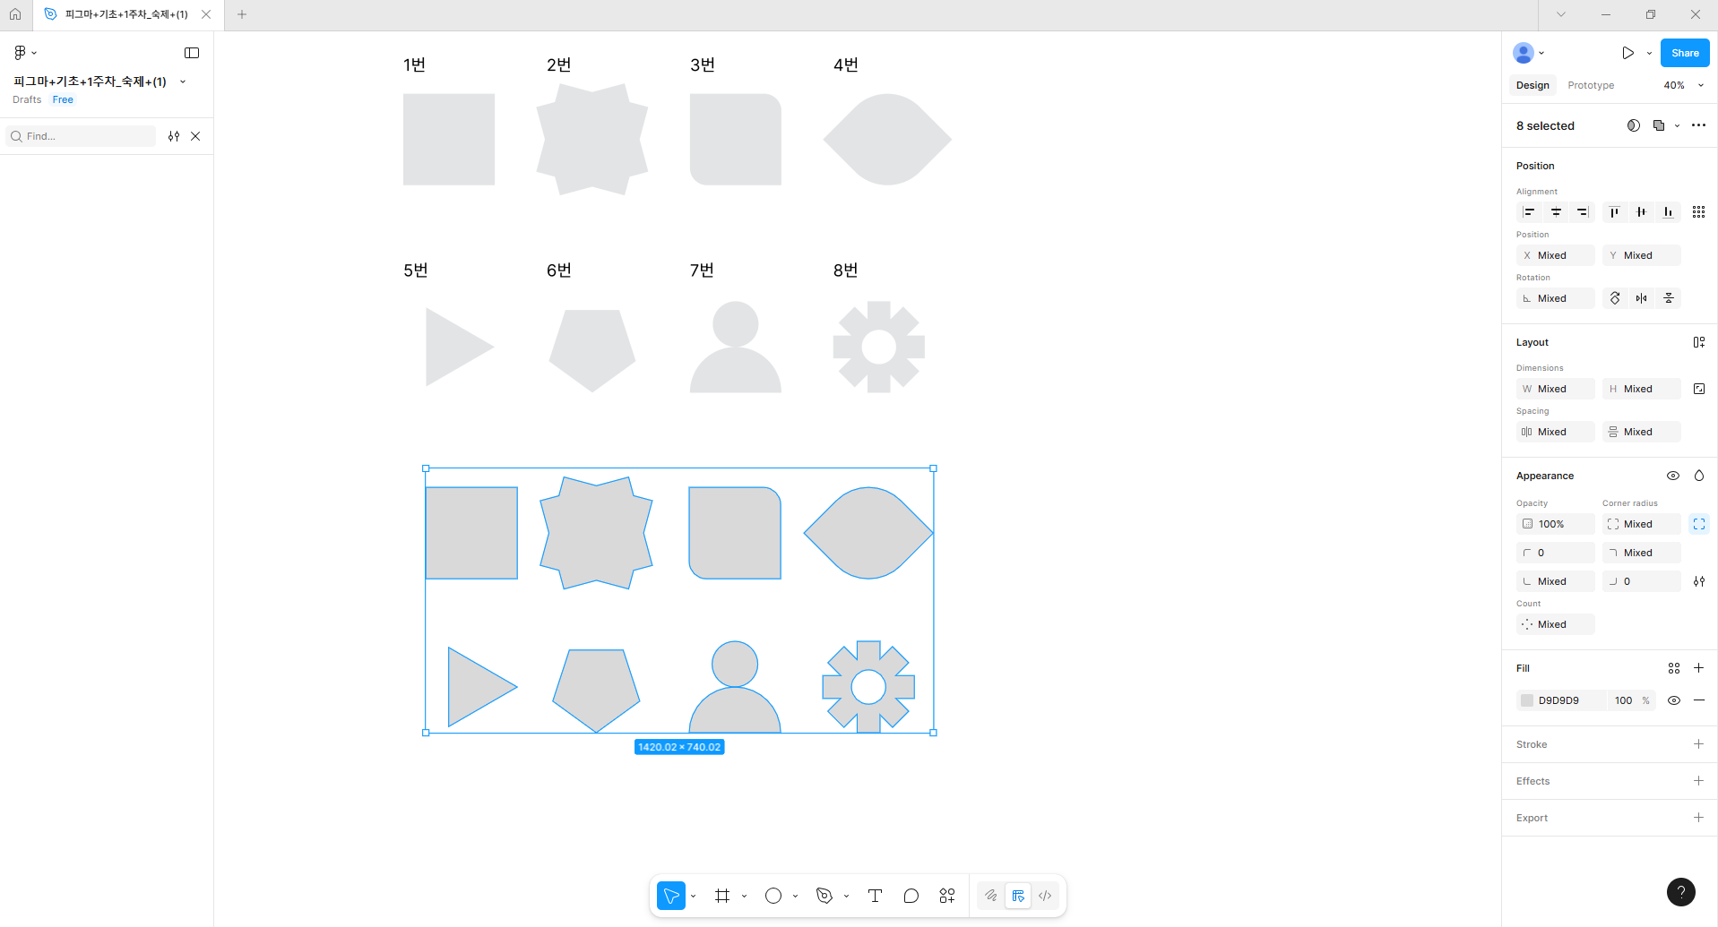Image resolution: width=1718 pixels, height=927 pixels.
Task: Switch to the Design tab
Action: coord(1532,85)
